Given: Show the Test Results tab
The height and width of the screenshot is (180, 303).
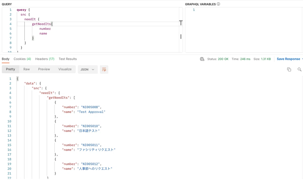Looking at the screenshot, I should tap(68, 59).
